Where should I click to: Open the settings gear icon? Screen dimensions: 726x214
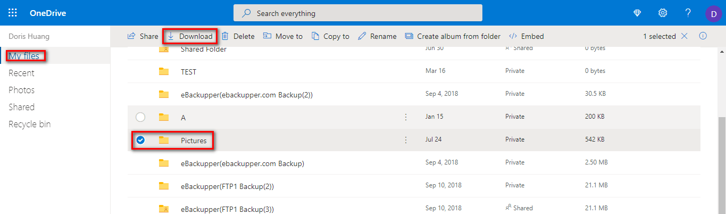pyautogui.click(x=663, y=13)
